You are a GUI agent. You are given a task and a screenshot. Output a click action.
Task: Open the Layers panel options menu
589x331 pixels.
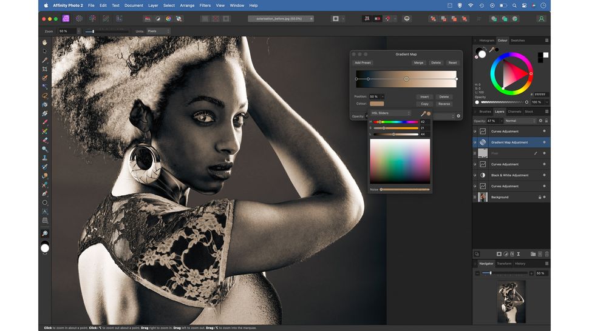546,112
